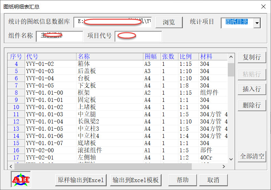Click the 删除行 button
Screen dimensions: 271x190
252,105
